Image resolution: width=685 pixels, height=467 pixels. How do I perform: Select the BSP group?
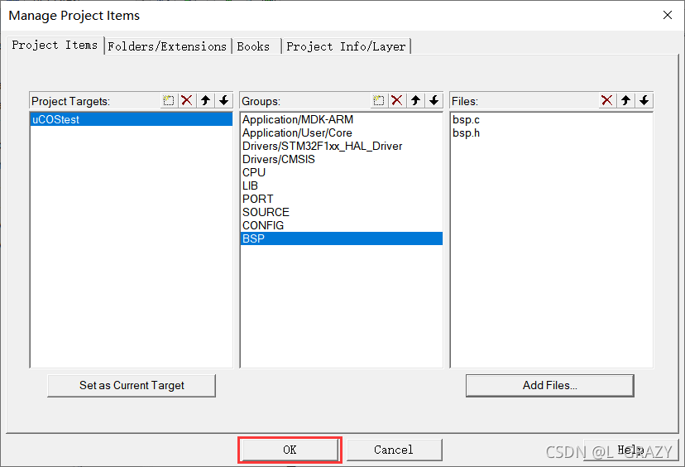click(x=341, y=238)
